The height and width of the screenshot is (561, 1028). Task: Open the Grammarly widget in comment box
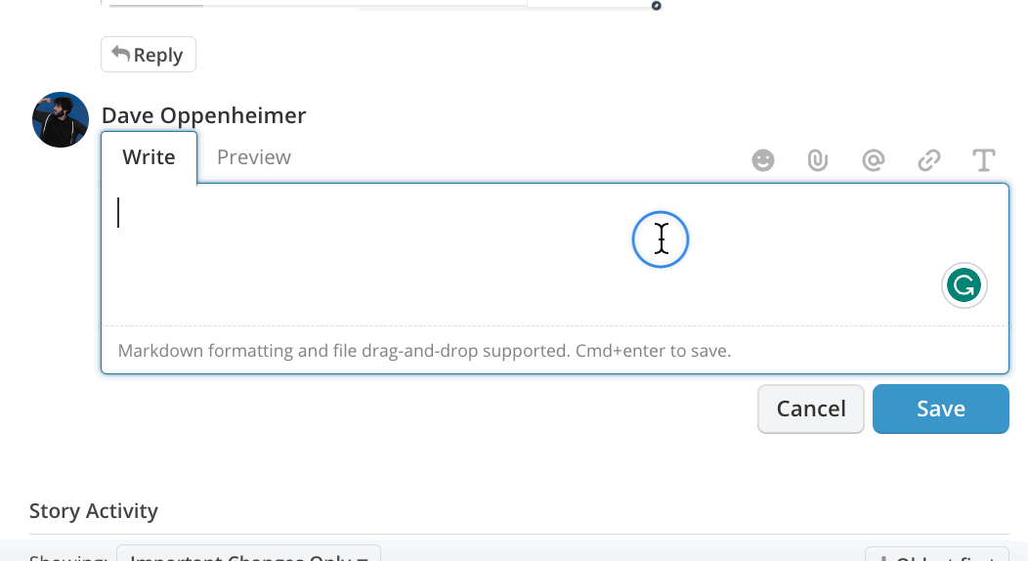coord(964,285)
